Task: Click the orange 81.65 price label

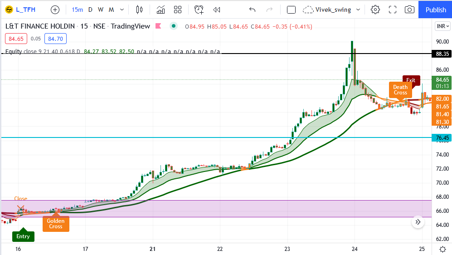Action: point(442,107)
